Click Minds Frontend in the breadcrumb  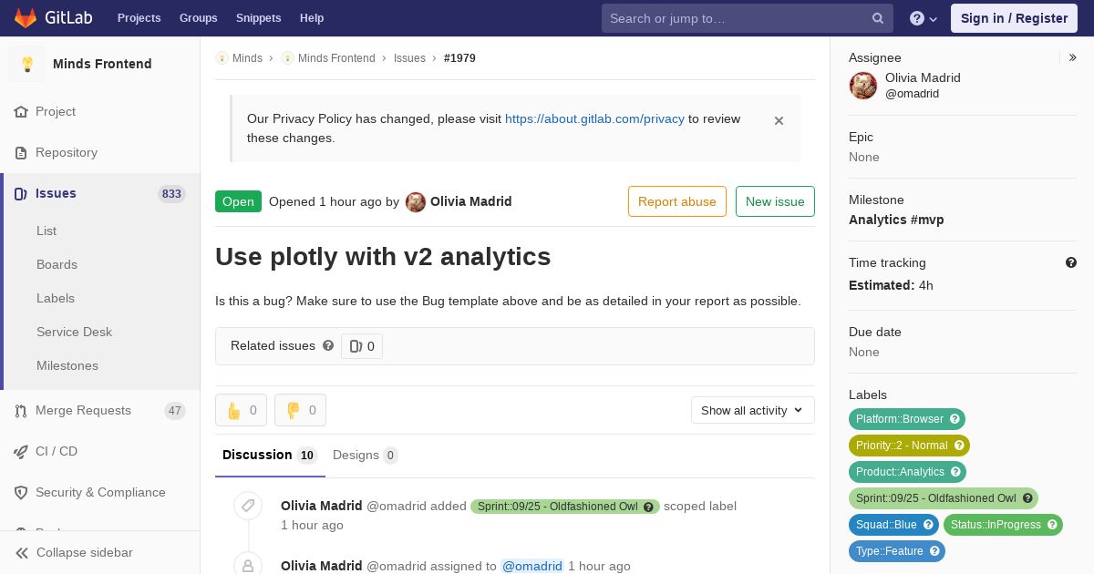tap(336, 58)
